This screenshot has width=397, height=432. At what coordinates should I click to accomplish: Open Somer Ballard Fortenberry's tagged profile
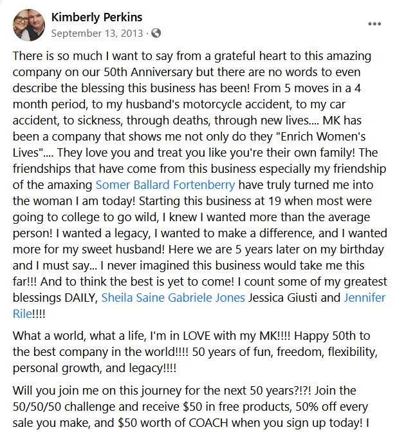click(x=165, y=185)
